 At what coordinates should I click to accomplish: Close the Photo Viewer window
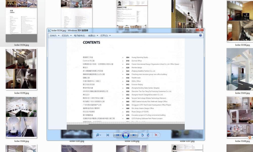coord(200,30)
